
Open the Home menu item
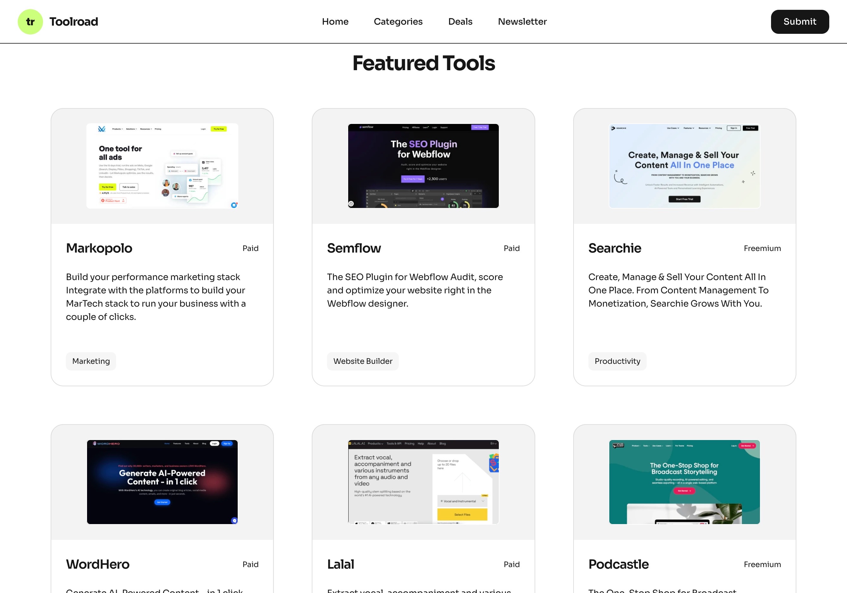335,21
